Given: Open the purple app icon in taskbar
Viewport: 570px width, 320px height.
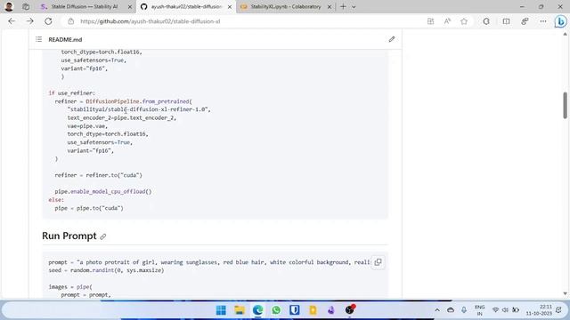Looking at the screenshot, I should (330, 310).
